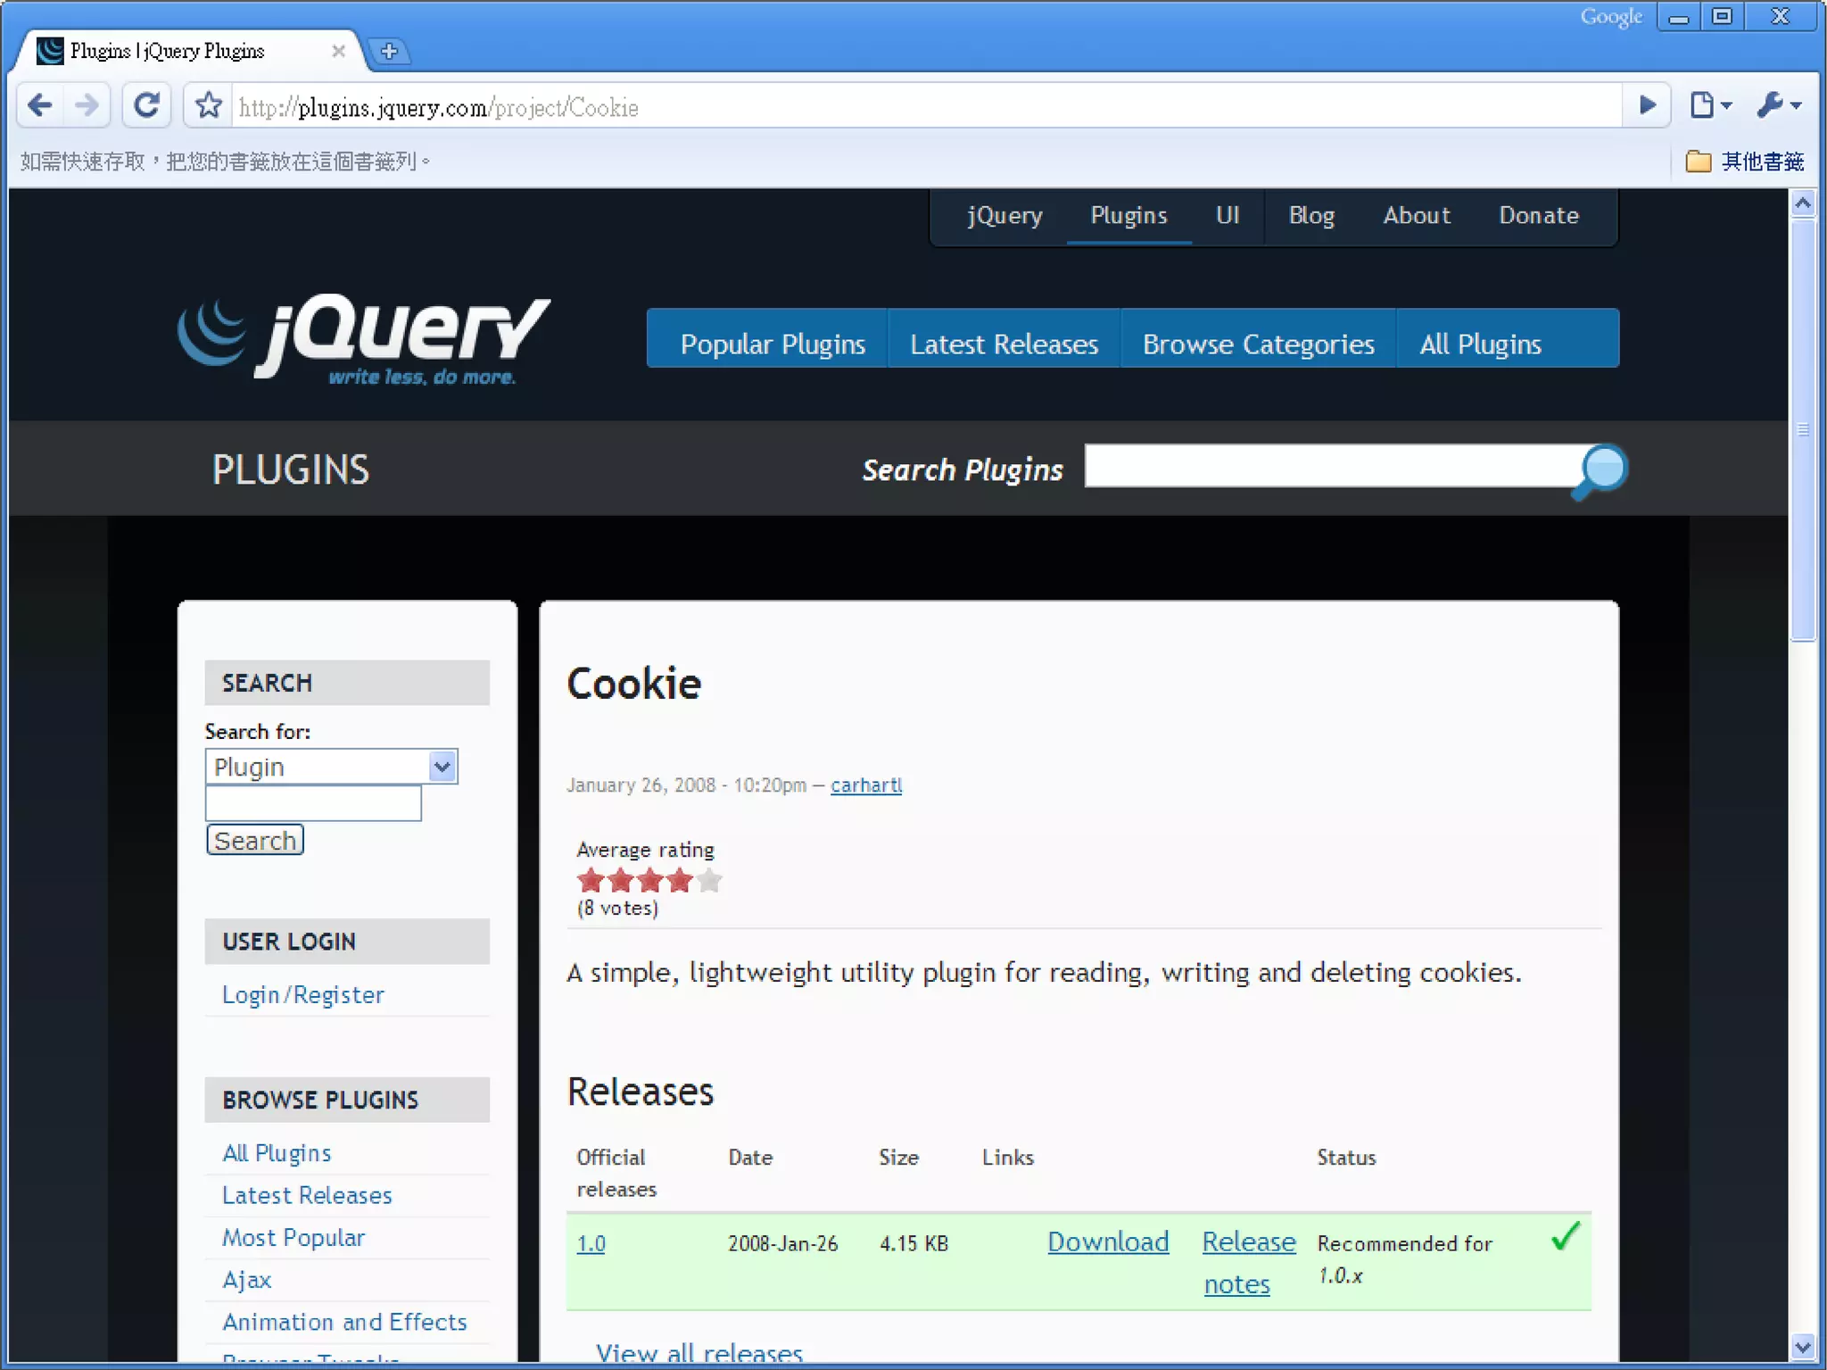The height and width of the screenshot is (1370, 1827).
Task: Download the 1.0 release
Action: (x=1108, y=1241)
